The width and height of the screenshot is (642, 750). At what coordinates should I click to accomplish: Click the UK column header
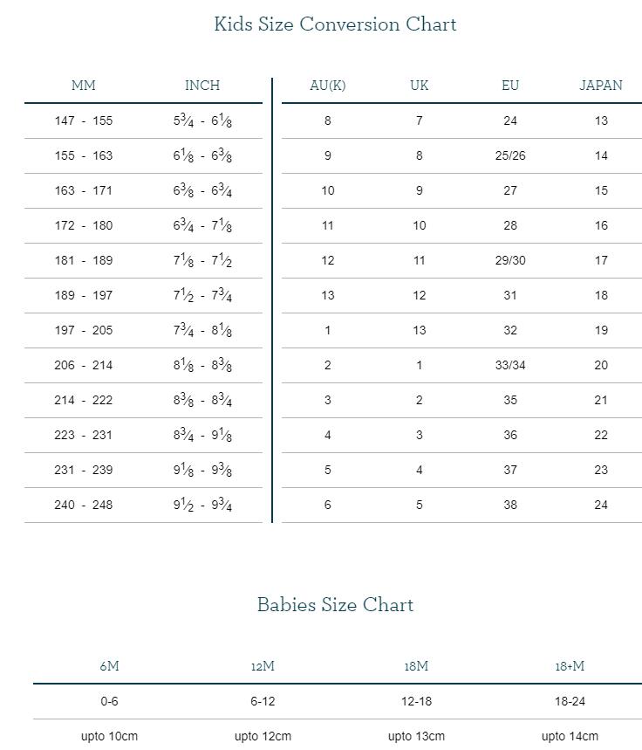tap(419, 86)
